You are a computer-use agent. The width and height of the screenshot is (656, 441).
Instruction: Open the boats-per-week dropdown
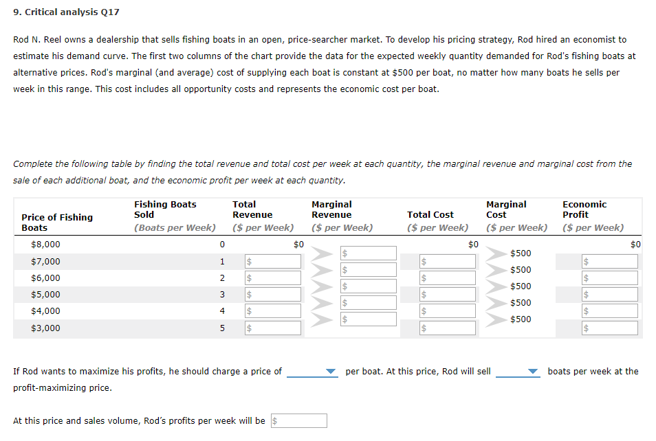(x=518, y=371)
